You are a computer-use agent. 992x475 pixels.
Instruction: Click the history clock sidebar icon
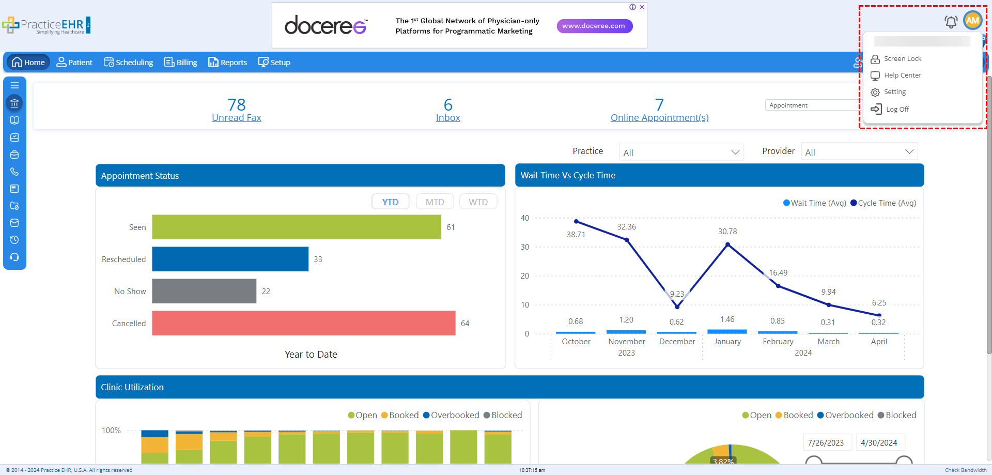[14, 240]
